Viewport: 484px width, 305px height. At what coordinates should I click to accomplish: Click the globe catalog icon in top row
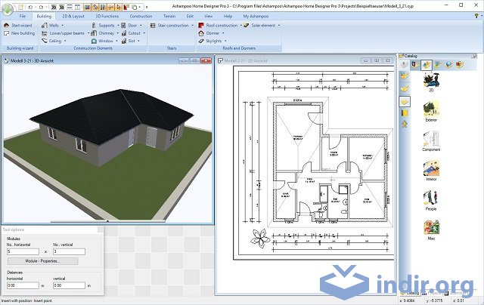pyautogui.click(x=448, y=65)
